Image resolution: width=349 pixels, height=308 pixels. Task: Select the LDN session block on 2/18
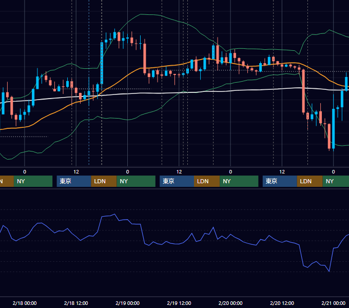click(104, 181)
